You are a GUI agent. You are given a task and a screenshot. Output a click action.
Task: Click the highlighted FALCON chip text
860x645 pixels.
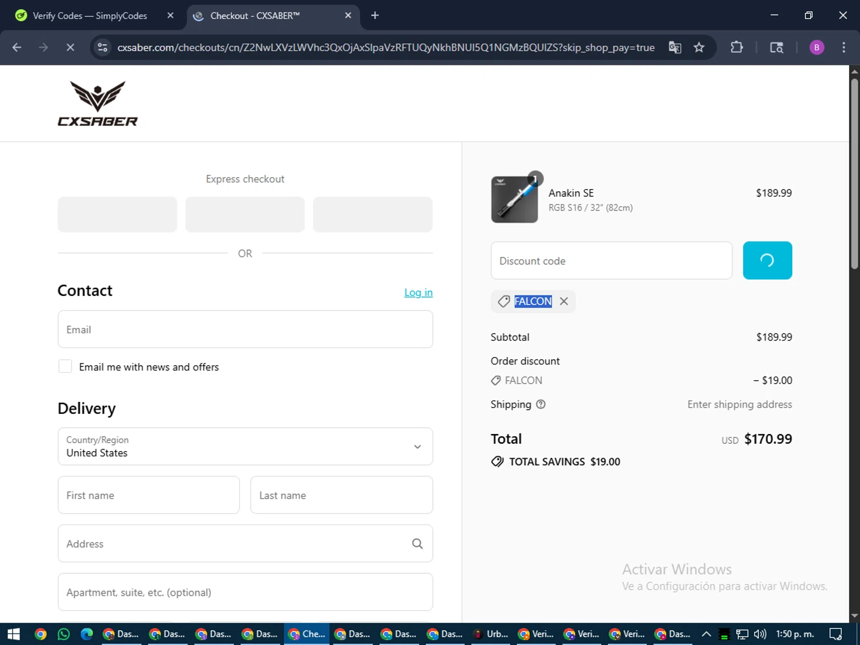(533, 301)
